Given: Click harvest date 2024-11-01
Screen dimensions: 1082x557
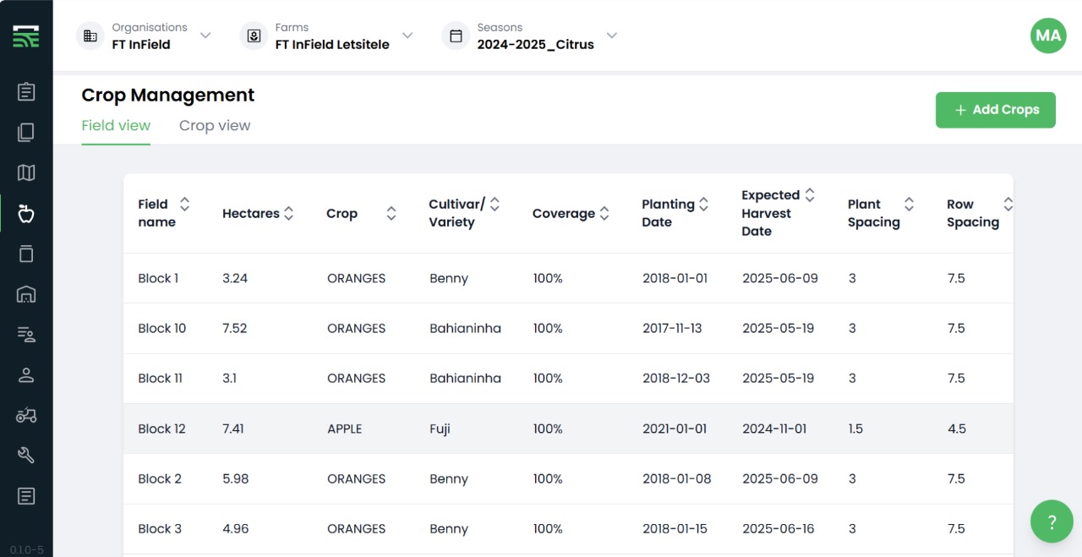Looking at the screenshot, I should coord(774,429).
